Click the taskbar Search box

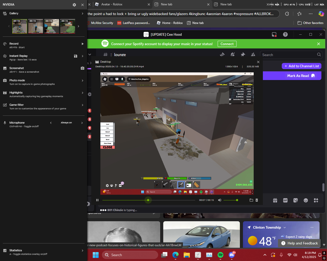click(x=130, y=255)
